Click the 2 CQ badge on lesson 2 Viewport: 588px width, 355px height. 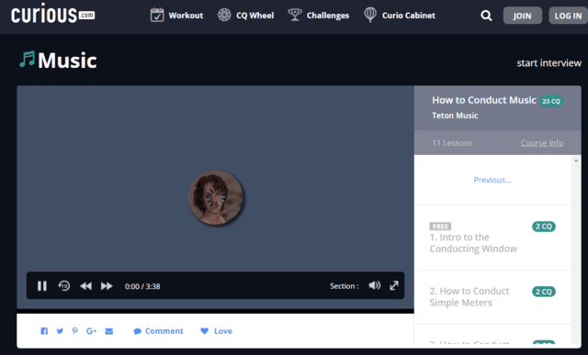(x=543, y=292)
